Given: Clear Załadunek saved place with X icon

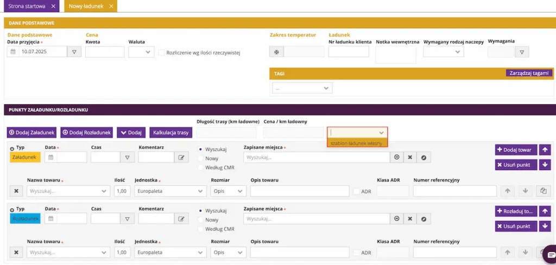Looking at the screenshot, I should (x=410, y=157).
